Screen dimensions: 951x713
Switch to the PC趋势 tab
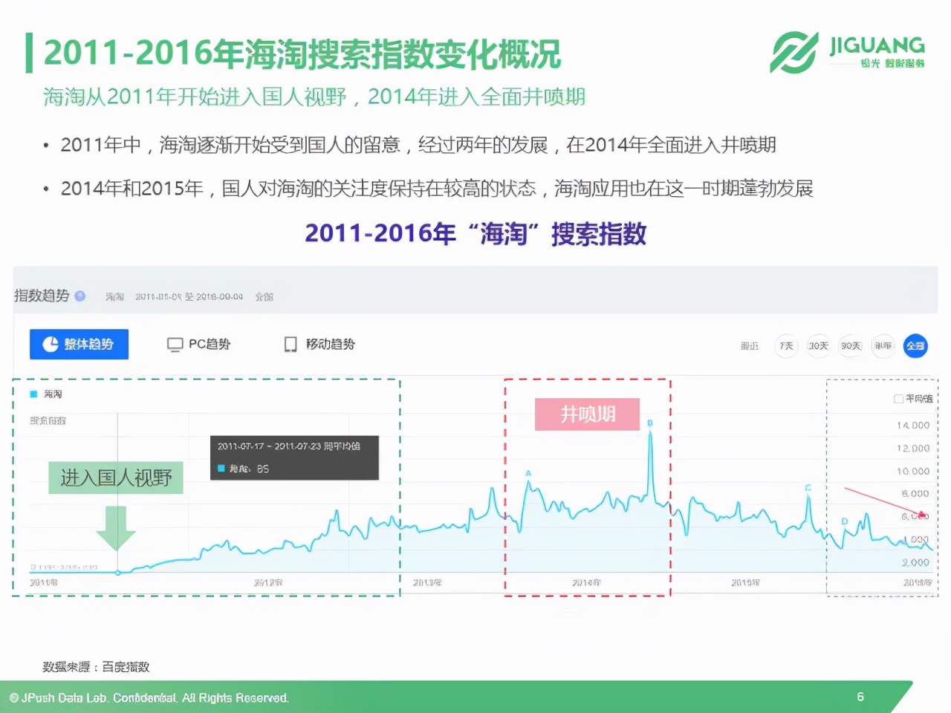tap(199, 344)
